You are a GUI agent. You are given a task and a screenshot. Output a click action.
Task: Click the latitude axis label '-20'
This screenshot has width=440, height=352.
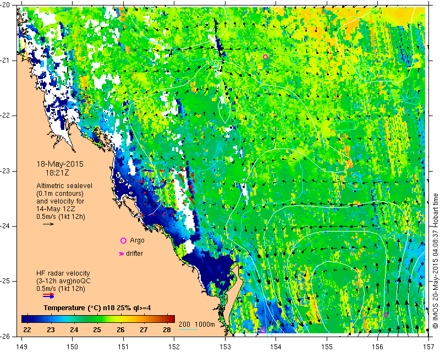coord(5,5)
